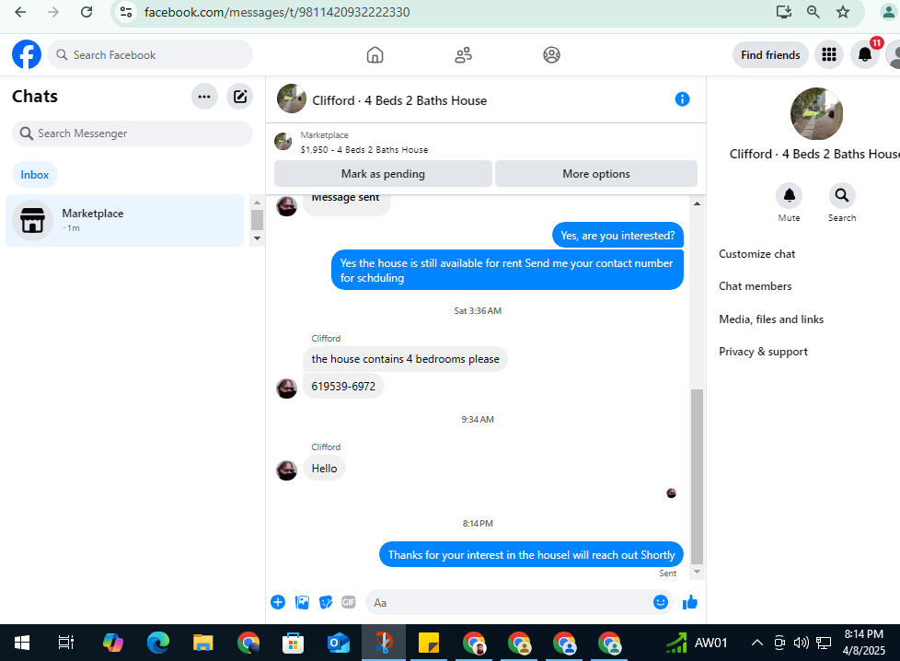Viewport: 900px width, 661px height.
Task: Open the Marketplace chat thread
Action: (x=124, y=221)
